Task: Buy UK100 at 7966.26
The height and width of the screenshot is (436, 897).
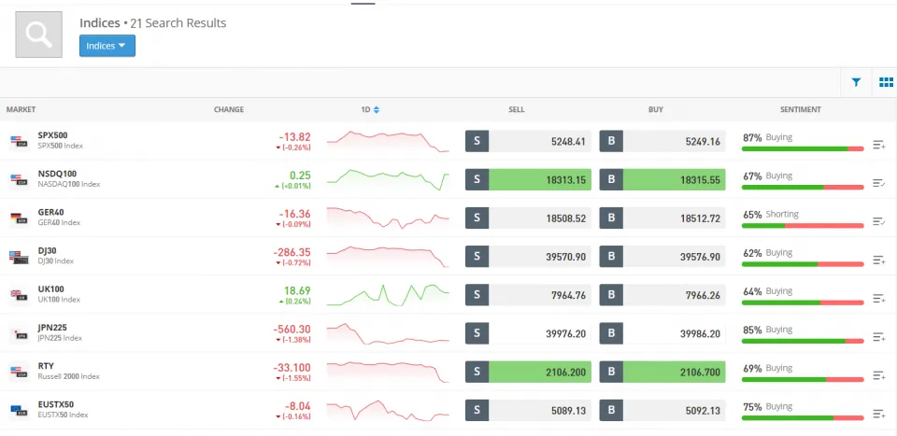Action: (x=662, y=295)
